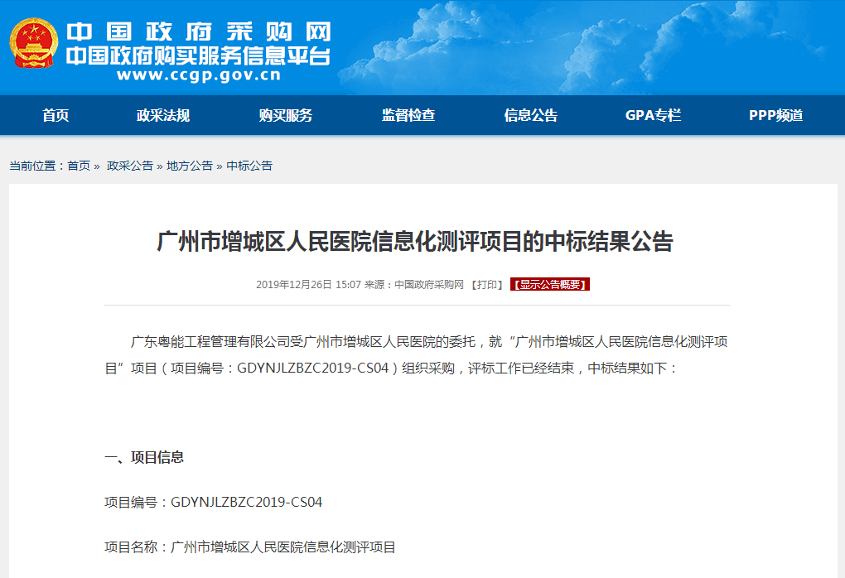Click the 首页 breadcrumb link

[79, 166]
